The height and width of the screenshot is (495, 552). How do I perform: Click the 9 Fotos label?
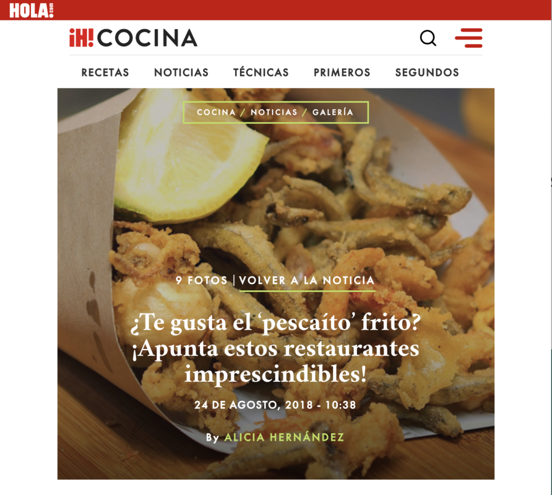click(x=202, y=281)
